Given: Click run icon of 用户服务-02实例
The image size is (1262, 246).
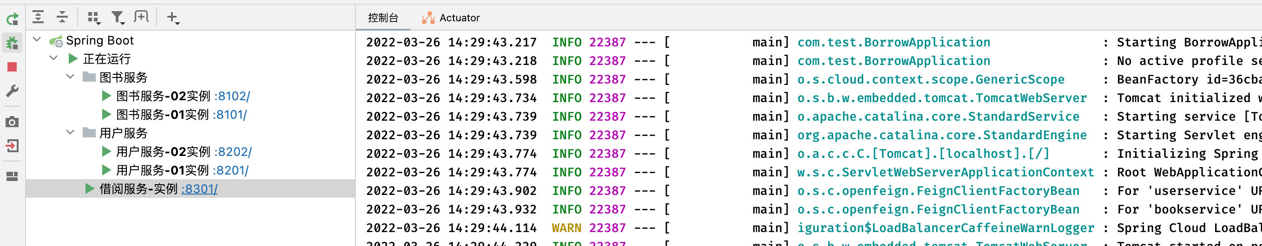Looking at the screenshot, I should (106, 152).
